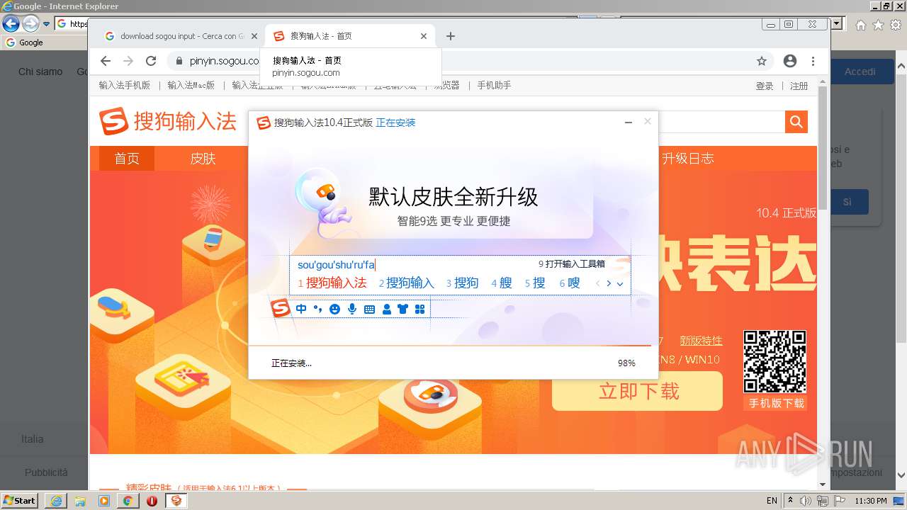
Task: Open the Windows Start menu
Action: (20, 500)
